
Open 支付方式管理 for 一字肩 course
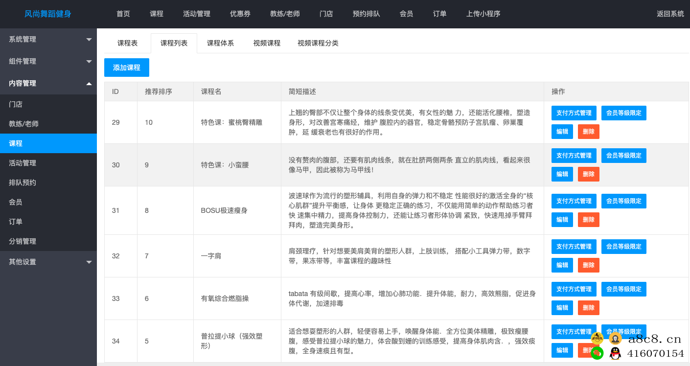[x=574, y=247]
